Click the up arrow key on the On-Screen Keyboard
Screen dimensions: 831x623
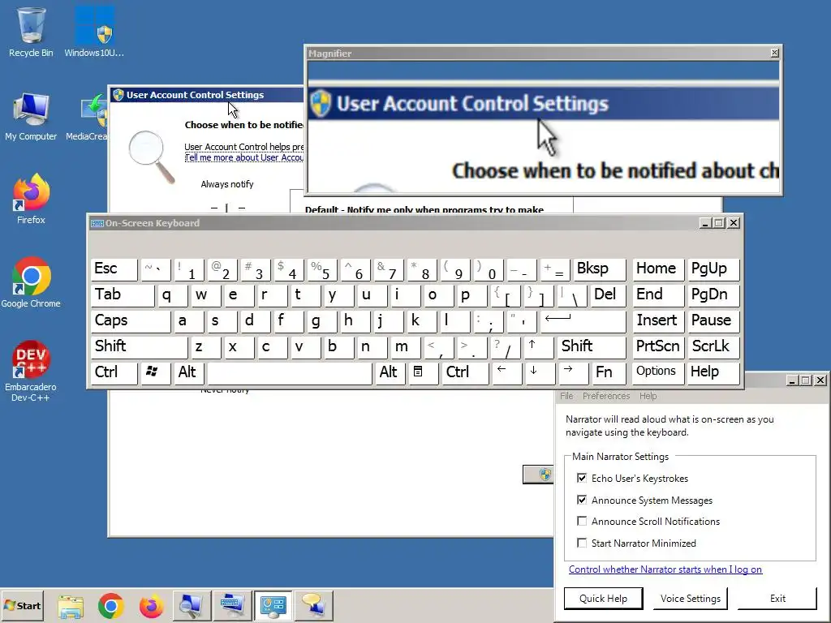[x=539, y=347]
